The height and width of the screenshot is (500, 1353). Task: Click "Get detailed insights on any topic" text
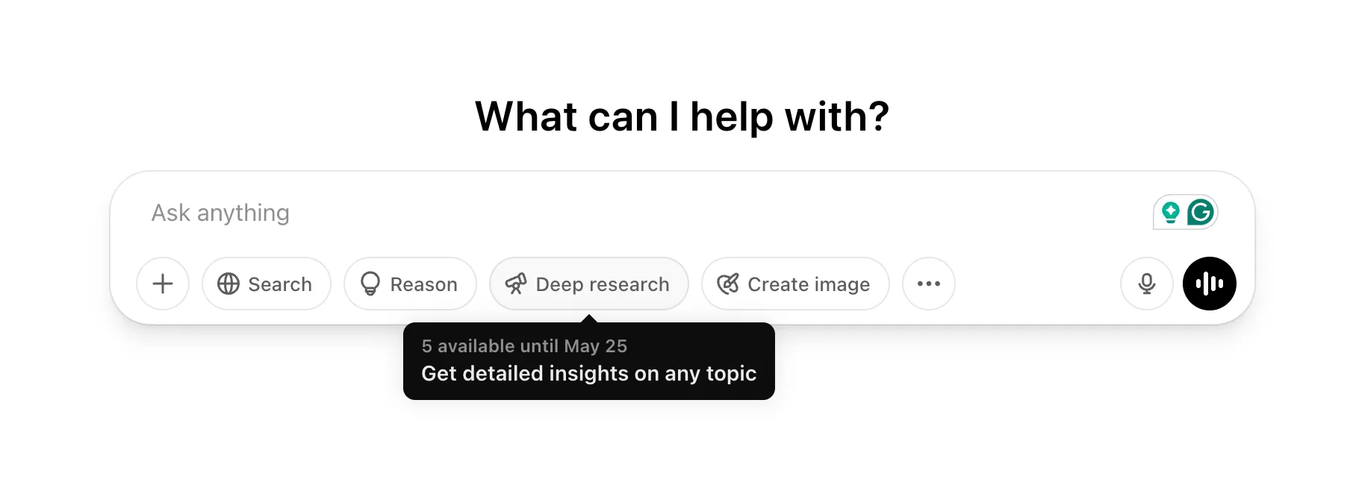[x=588, y=373]
